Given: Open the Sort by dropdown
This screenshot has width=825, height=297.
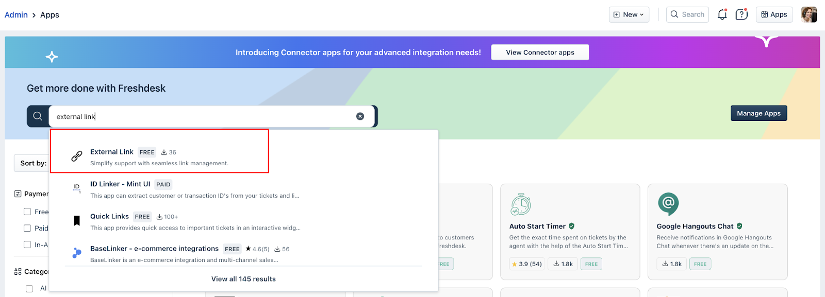Looking at the screenshot, I should (x=32, y=163).
